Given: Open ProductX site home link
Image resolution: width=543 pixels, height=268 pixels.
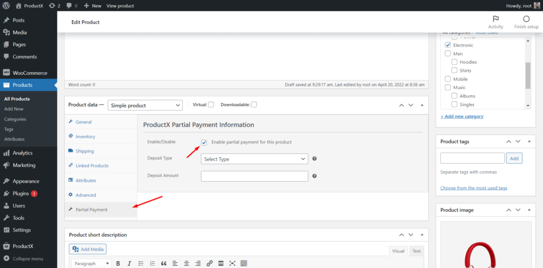Looking at the screenshot, I should point(30,5).
